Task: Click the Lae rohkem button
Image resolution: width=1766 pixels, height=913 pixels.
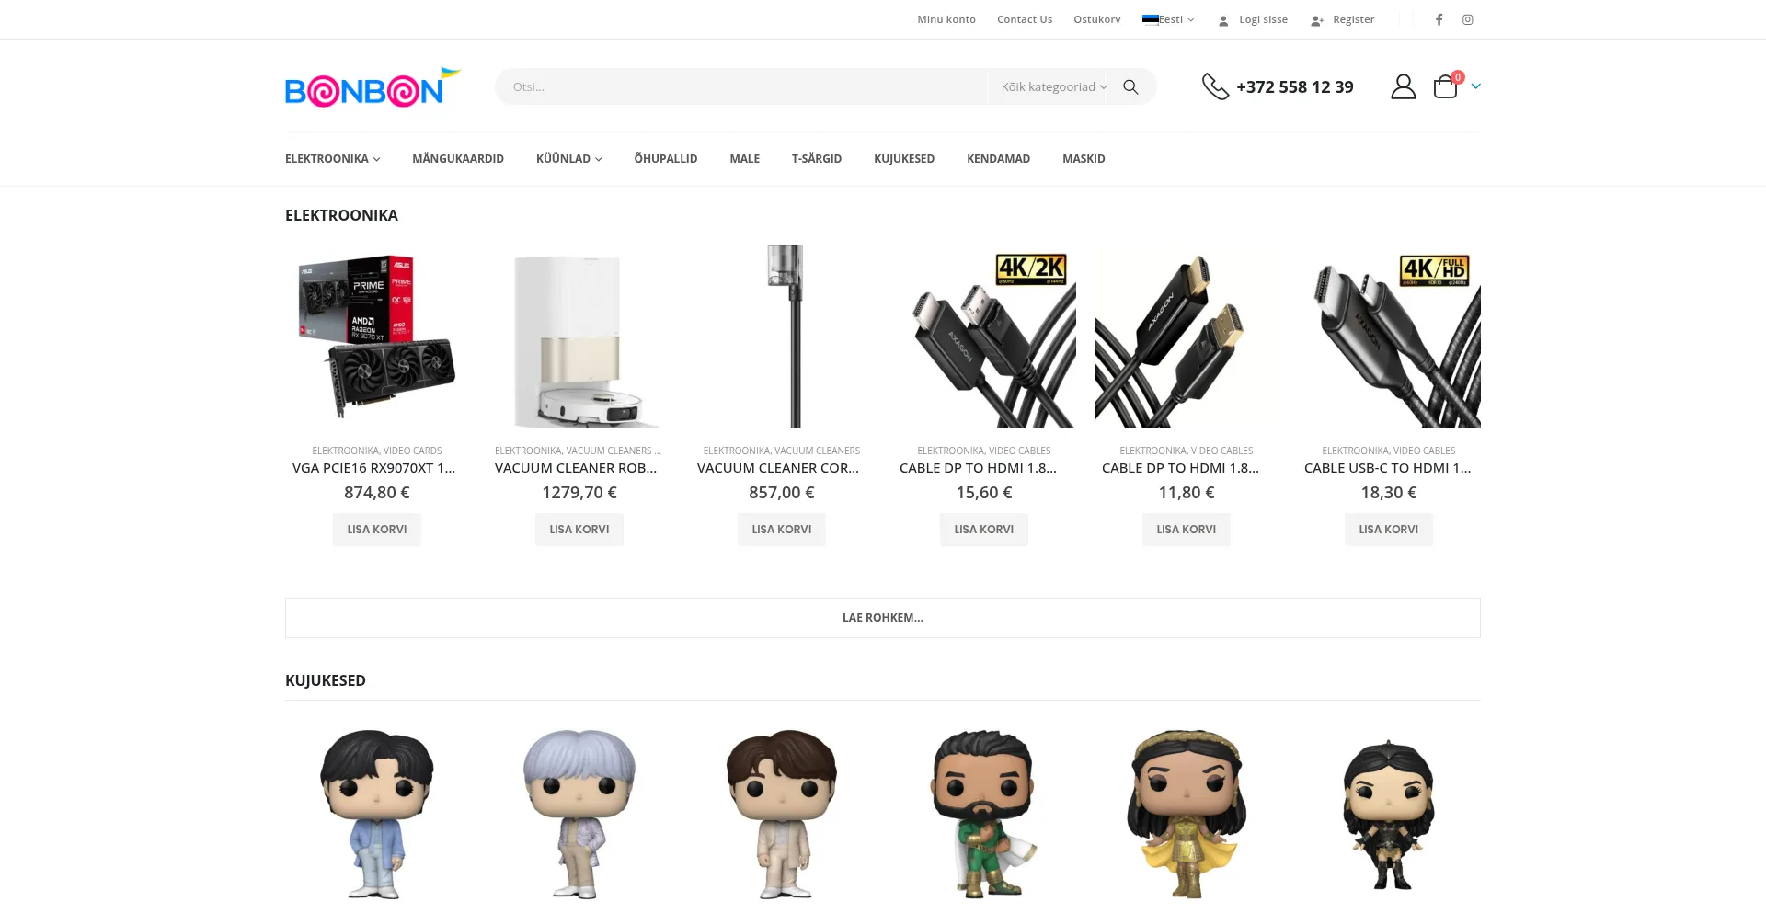Action: click(883, 618)
